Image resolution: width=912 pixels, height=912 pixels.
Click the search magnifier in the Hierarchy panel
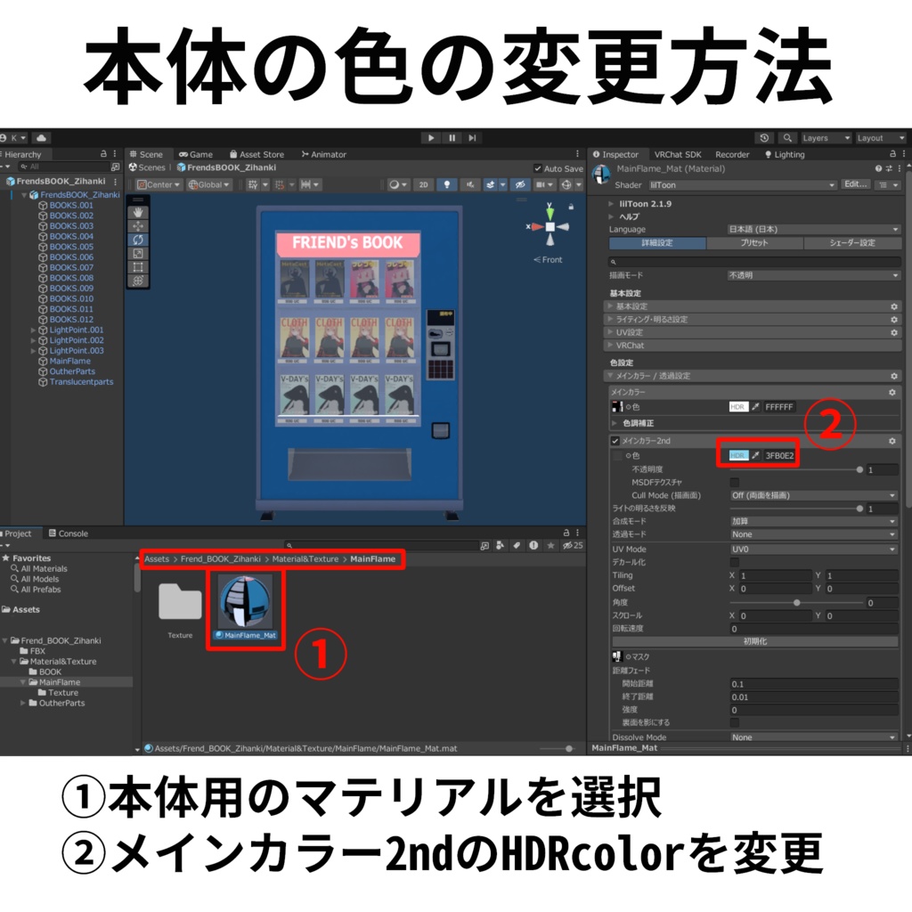point(23,167)
